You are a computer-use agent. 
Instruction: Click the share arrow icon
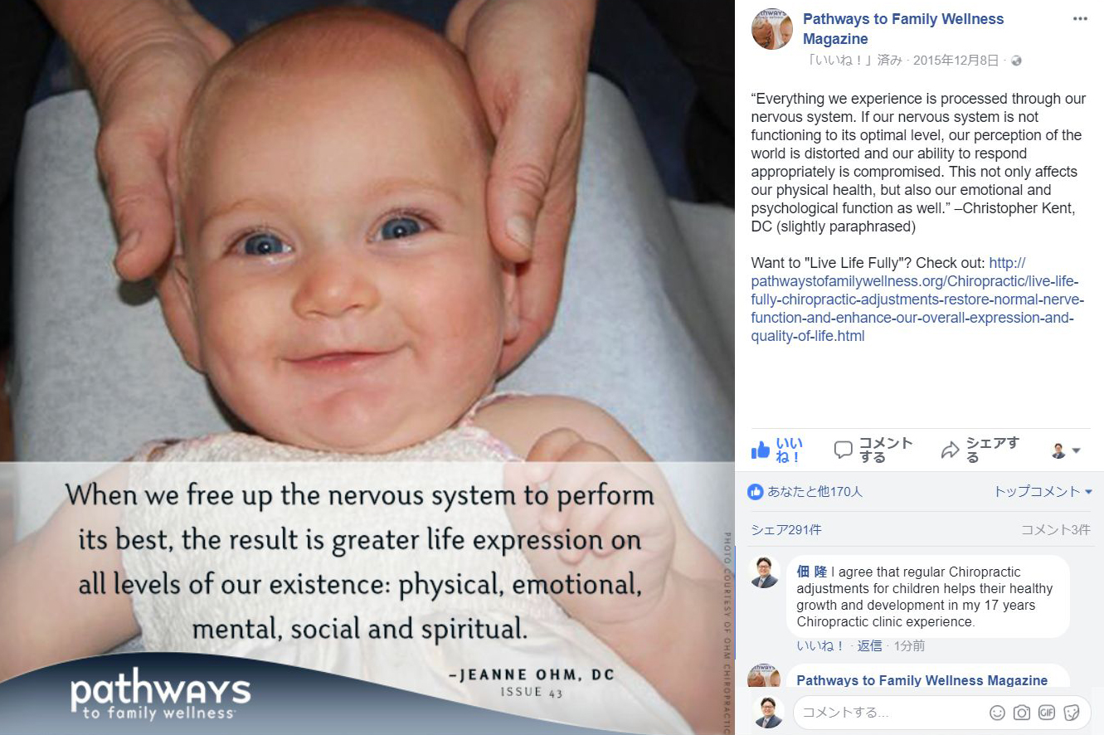[x=950, y=450]
